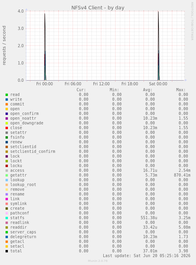Screen dimensions: 196x265
Task: Select the lime swatch next to open_downgrade
Action: pos(7,123)
